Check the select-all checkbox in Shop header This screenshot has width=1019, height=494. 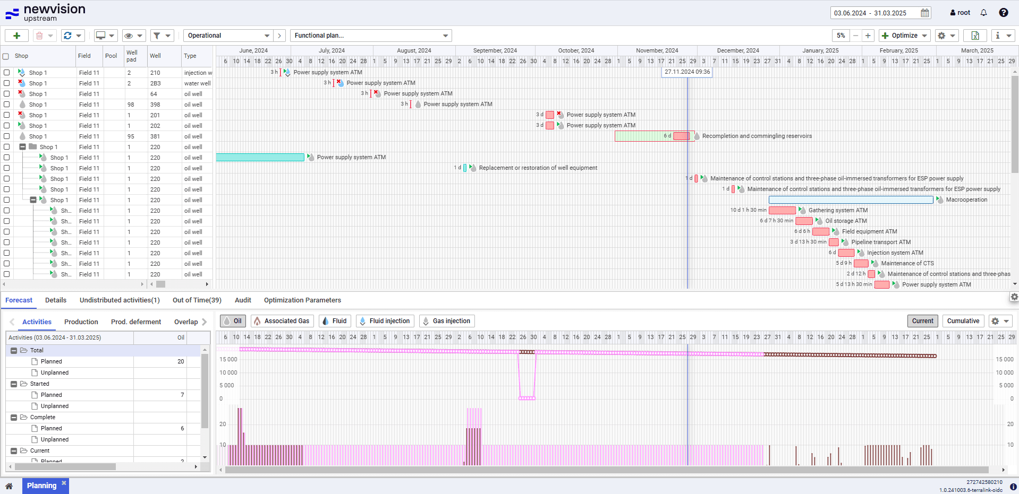tap(6, 56)
